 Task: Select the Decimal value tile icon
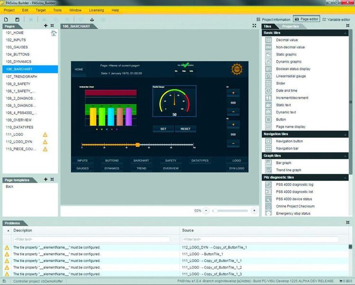tap(268, 40)
